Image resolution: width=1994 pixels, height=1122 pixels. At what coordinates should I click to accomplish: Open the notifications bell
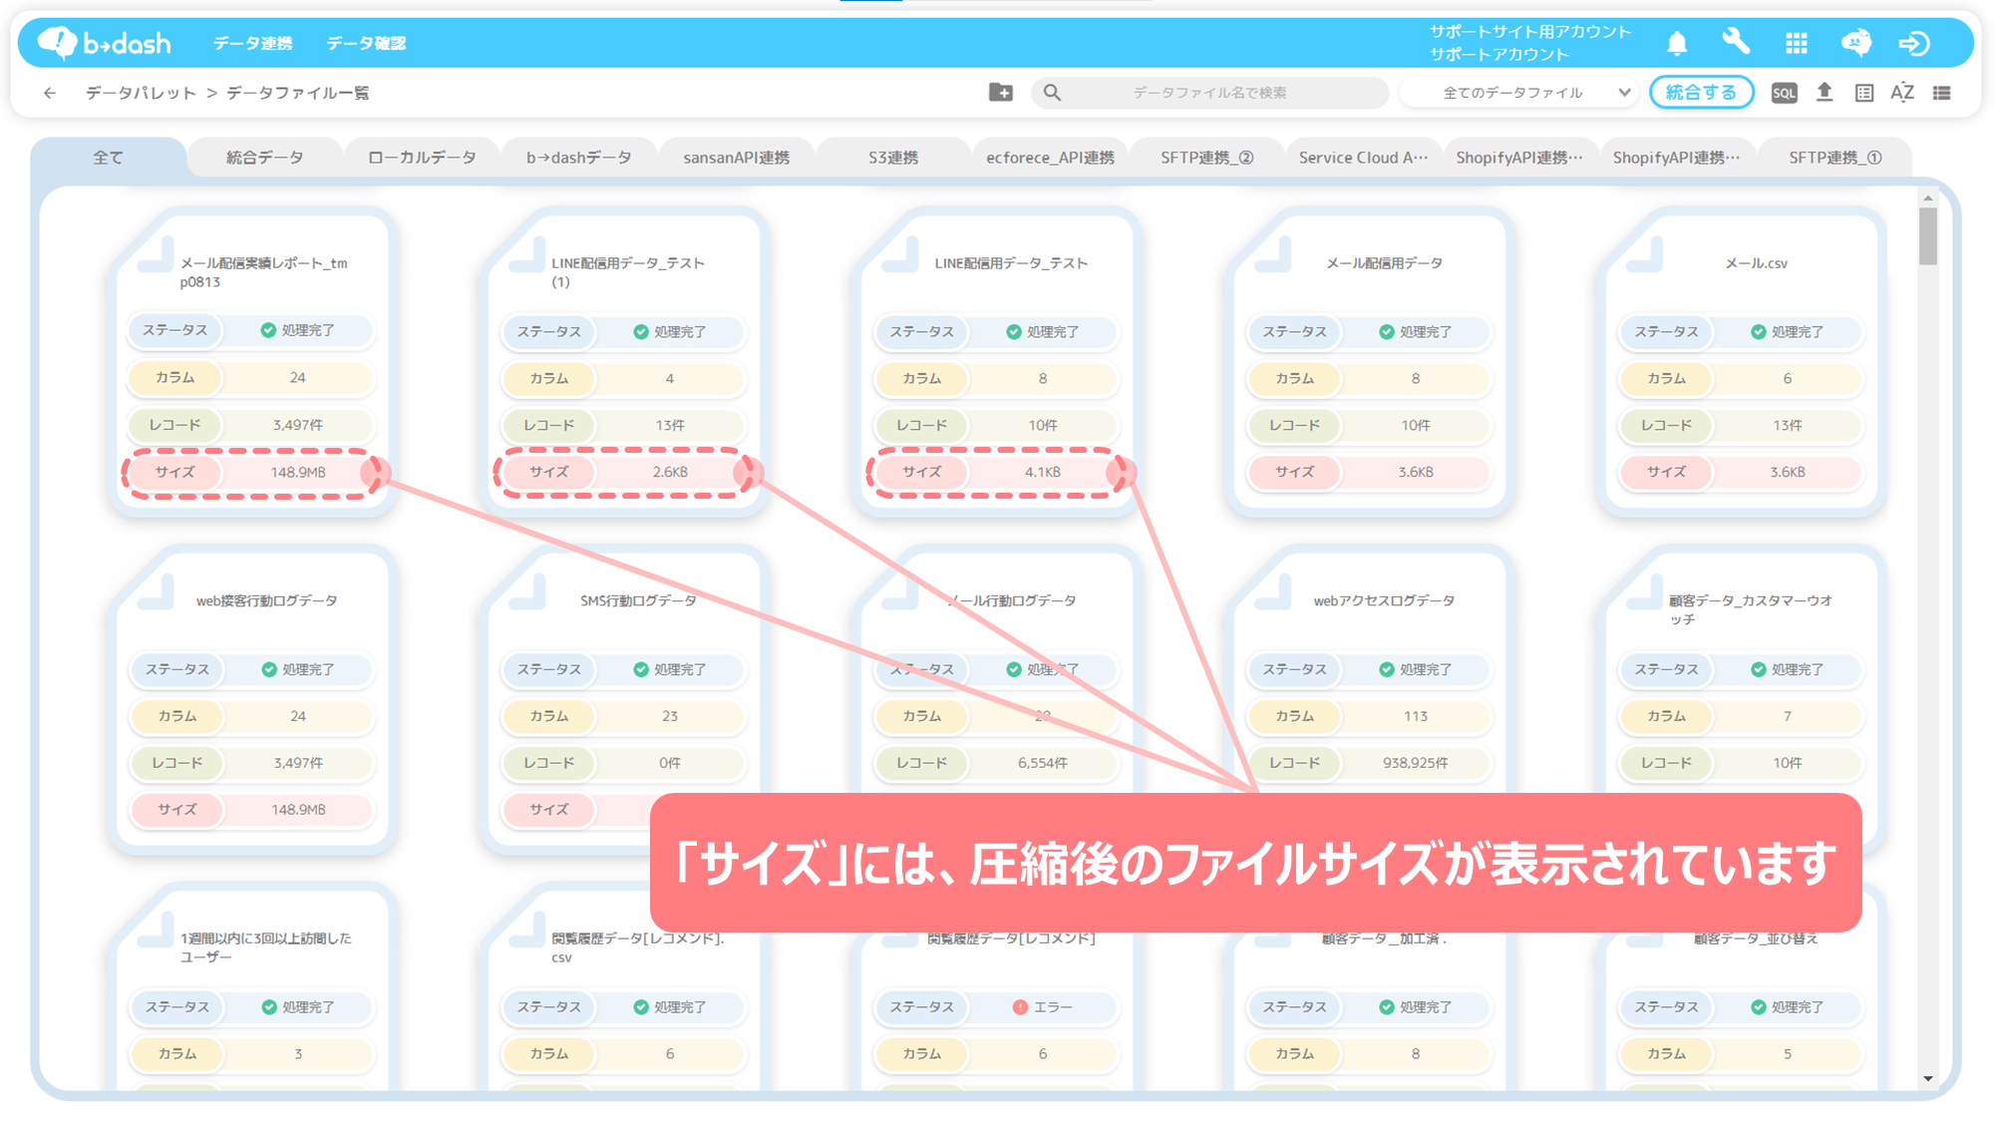point(1677,43)
